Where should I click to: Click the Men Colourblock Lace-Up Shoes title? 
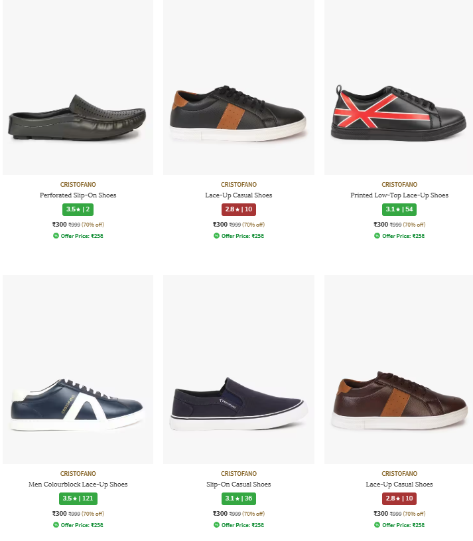pyautogui.click(x=78, y=485)
